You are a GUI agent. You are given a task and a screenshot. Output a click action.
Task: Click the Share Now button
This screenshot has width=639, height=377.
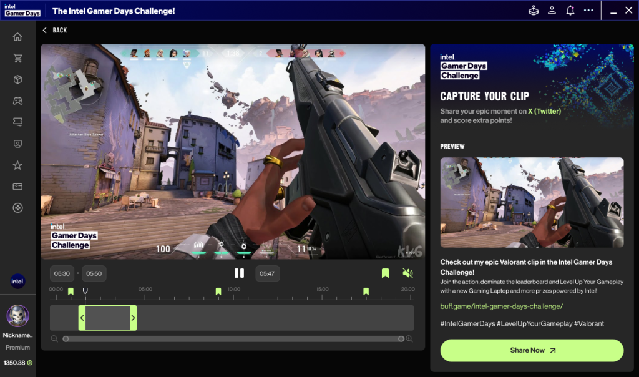[x=532, y=350]
